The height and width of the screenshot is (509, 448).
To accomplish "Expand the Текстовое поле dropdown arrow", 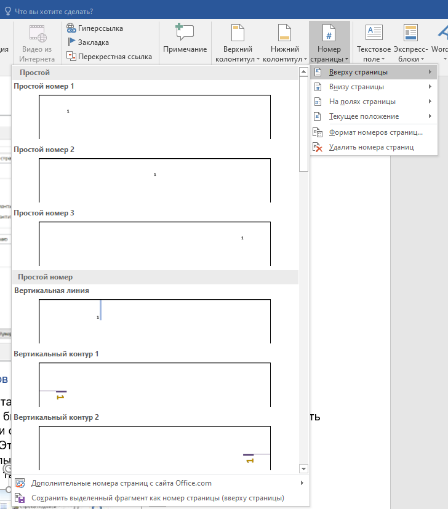I will point(383,59).
